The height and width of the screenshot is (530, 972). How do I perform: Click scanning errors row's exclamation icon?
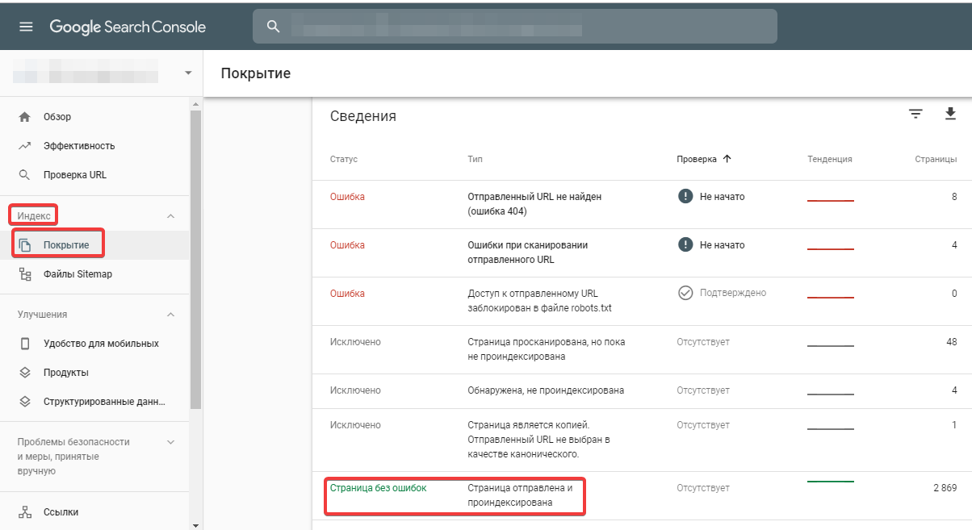pyautogui.click(x=685, y=245)
